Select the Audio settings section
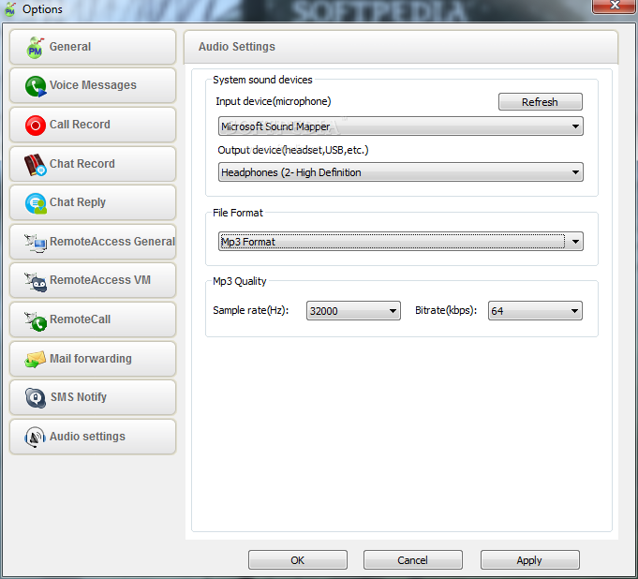638x579 pixels. click(x=93, y=437)
